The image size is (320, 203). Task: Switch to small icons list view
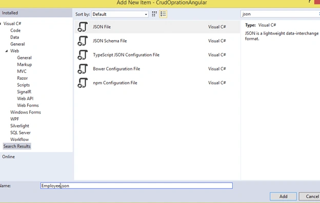click(163, 14)
